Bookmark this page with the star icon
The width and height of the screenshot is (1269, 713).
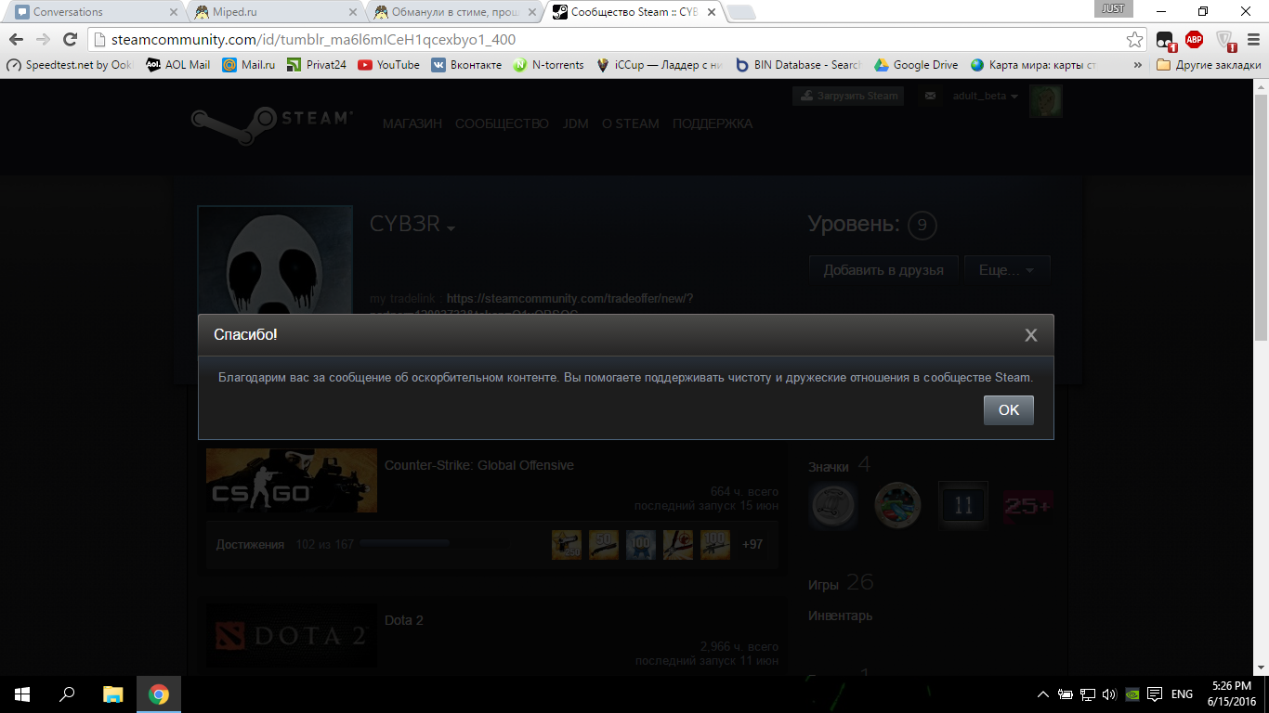[1134, 40]
